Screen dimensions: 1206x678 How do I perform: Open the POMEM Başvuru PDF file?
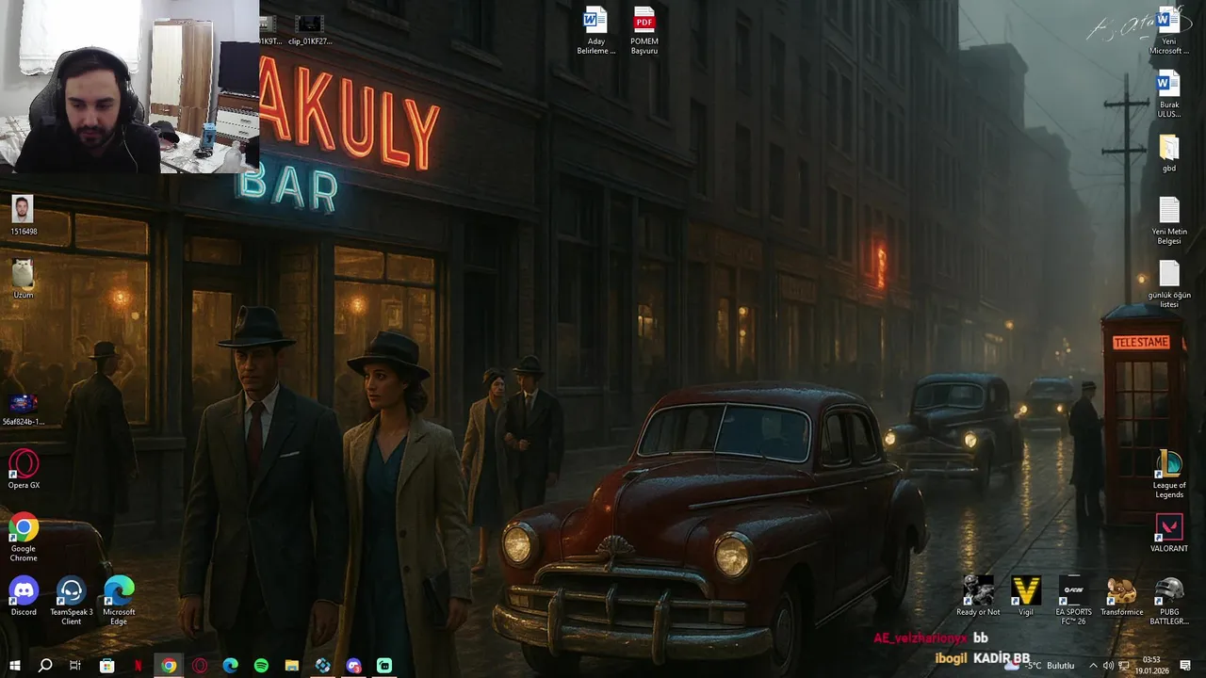coord(644,31)
